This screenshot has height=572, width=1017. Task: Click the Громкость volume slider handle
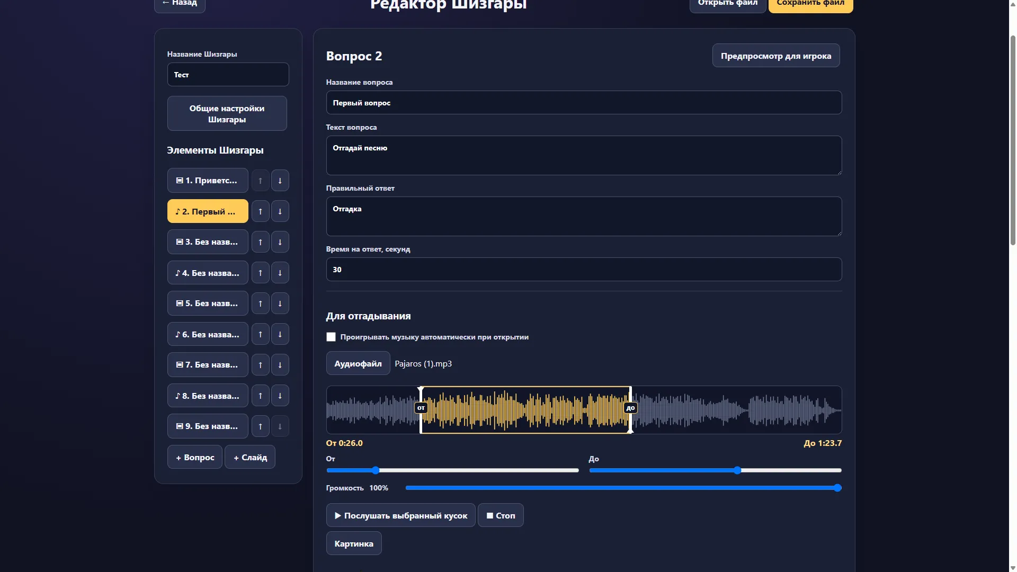[x=837, y=488]
